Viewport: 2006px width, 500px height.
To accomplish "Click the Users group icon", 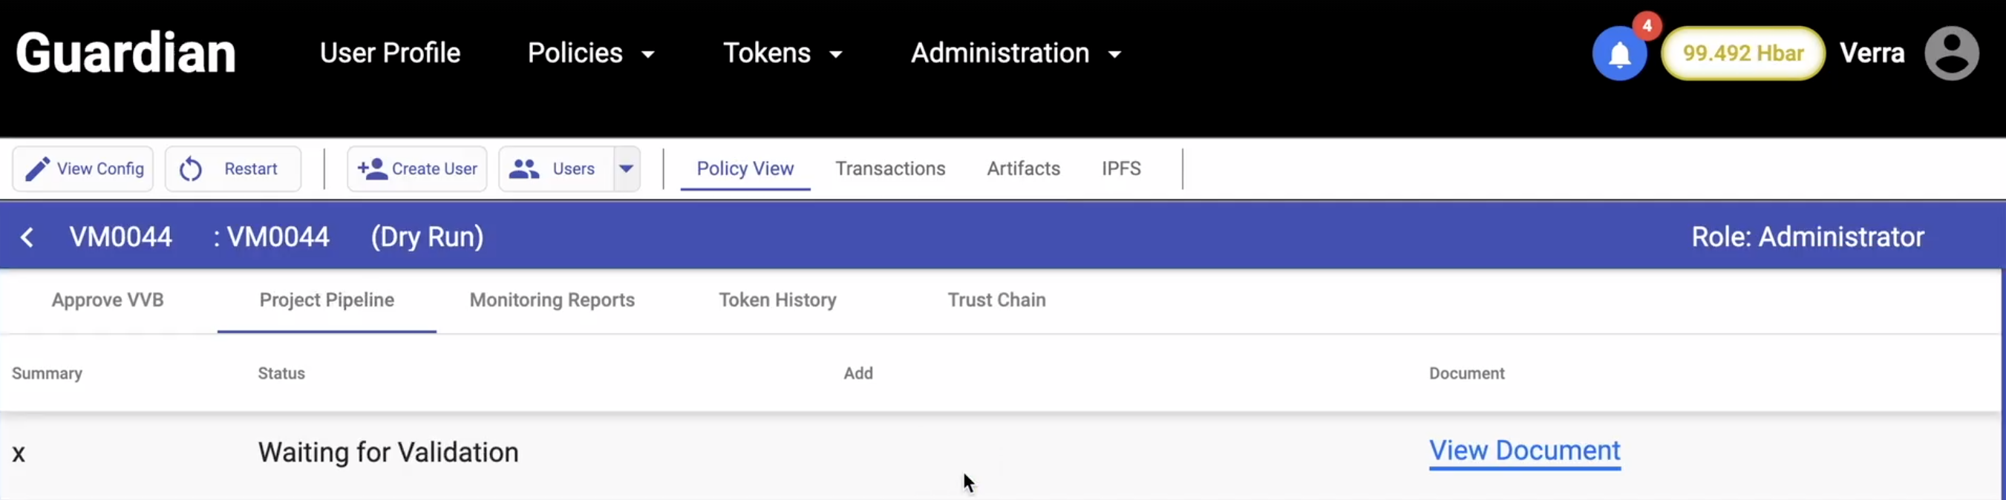I will 524,168.
